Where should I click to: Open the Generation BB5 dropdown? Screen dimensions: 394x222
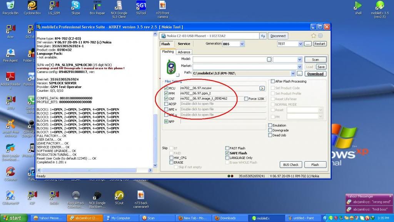[x=242, y=44]
